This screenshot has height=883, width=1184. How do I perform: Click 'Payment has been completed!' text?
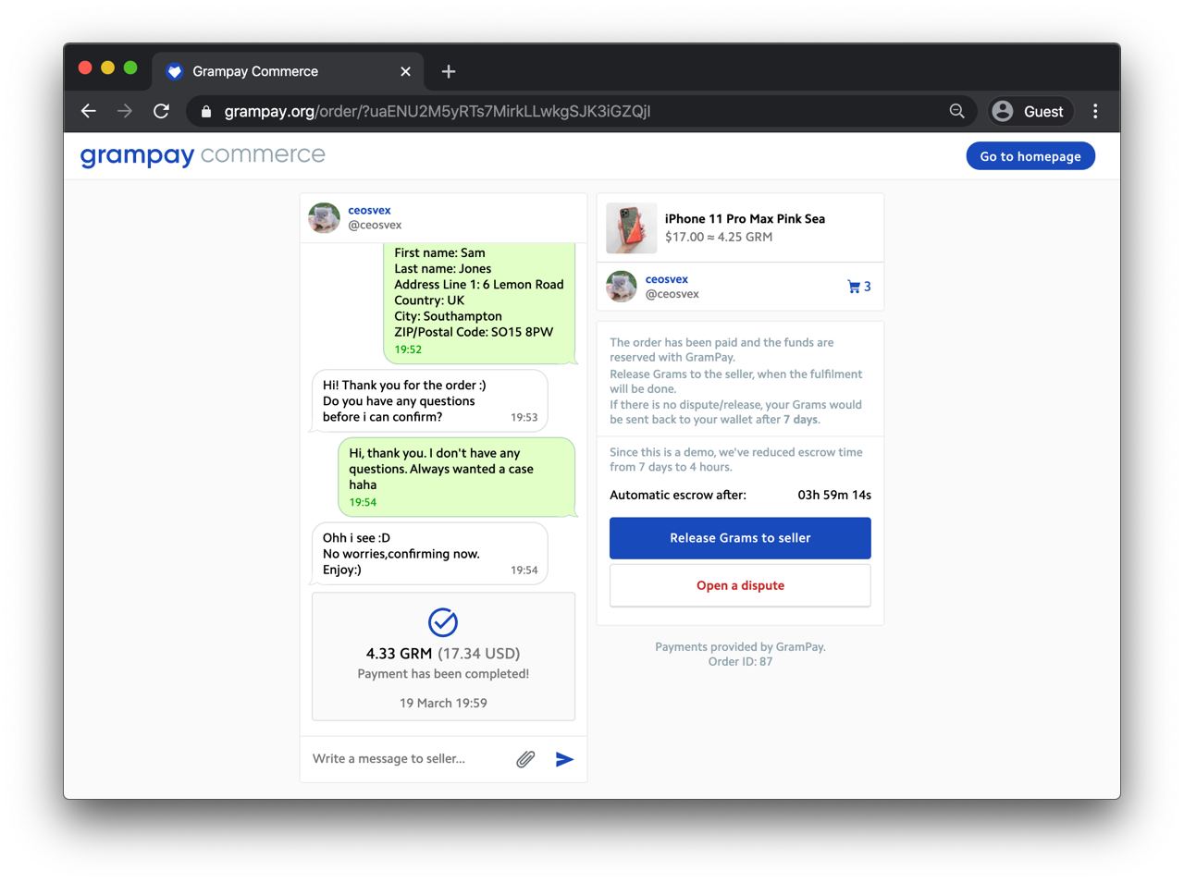coord(443,674)
